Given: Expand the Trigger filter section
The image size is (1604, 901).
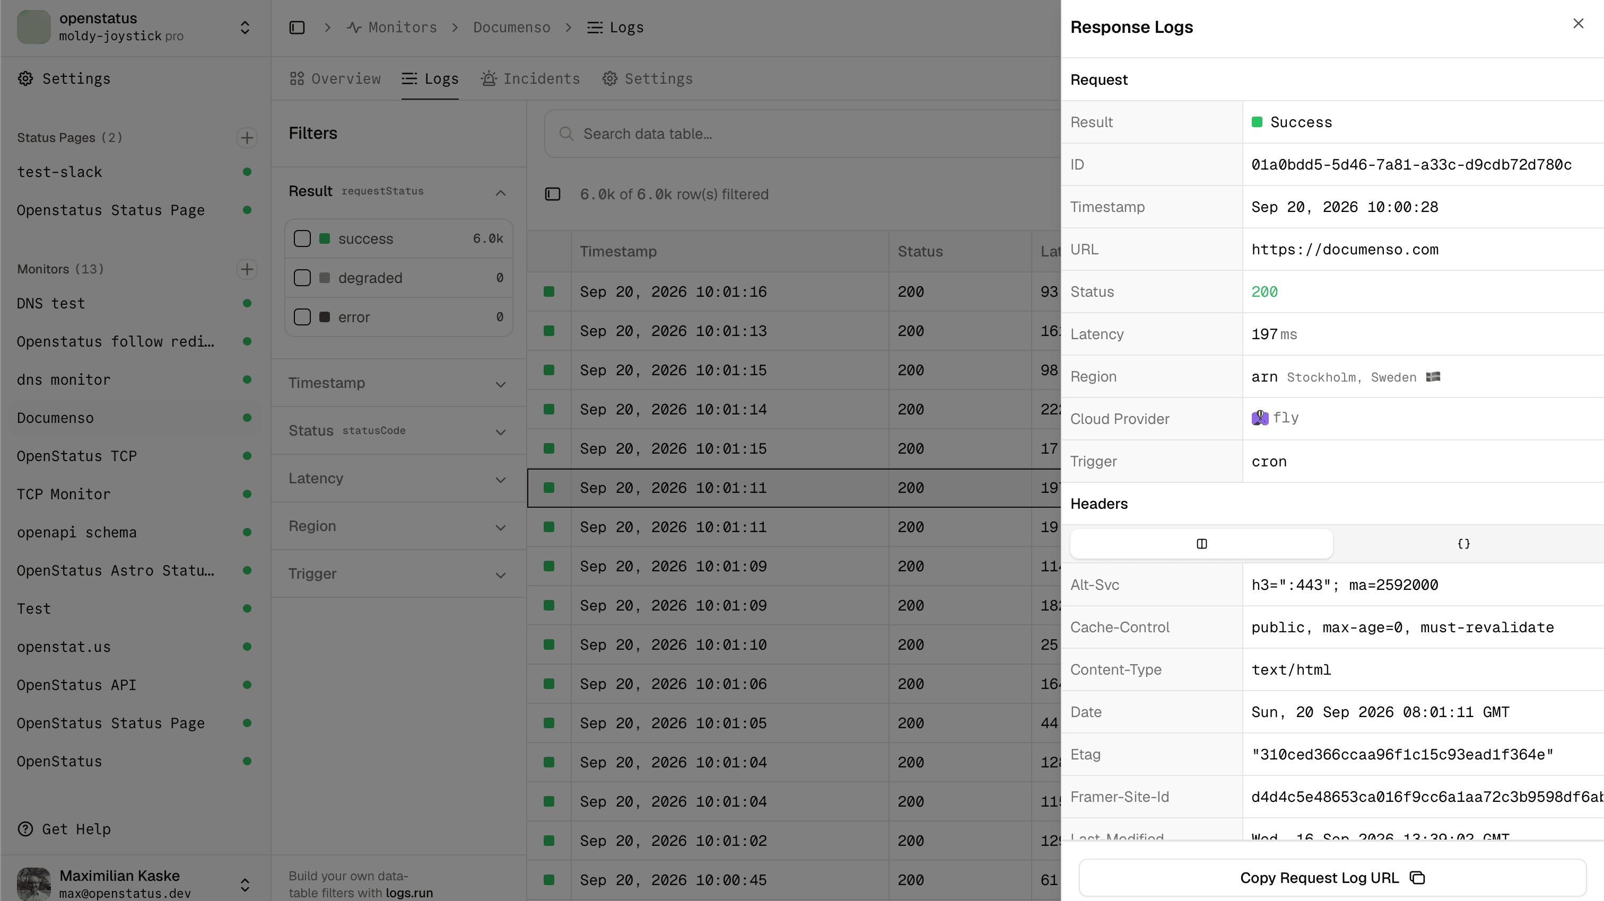Looking at the screenshot, I should [398, 573].
